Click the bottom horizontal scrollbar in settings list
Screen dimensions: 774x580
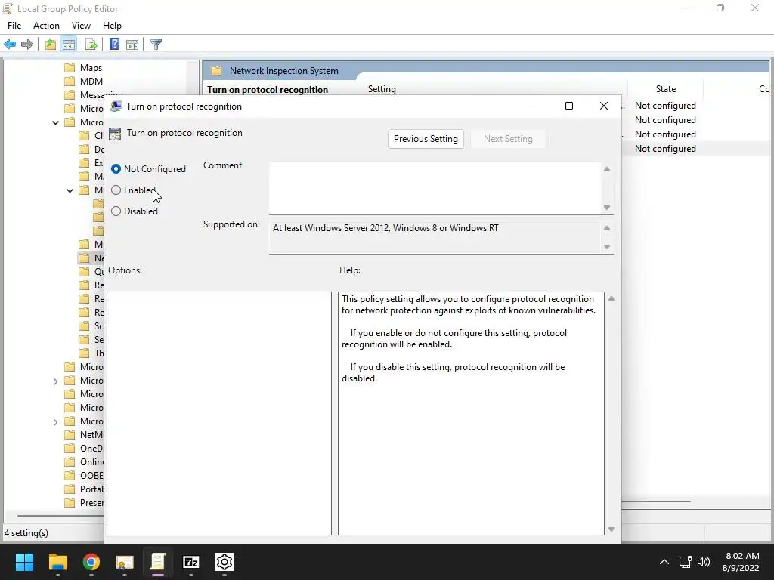(x=655, y=501)
